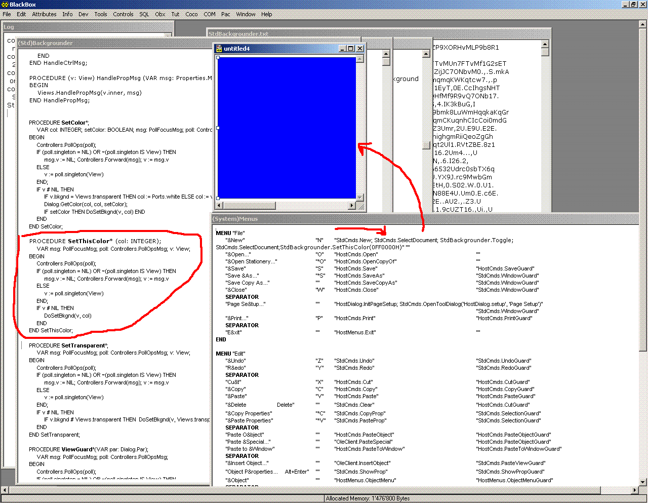The width and height of the screenshot is (648, 503).
Task: Open the Attributes menu
Action: pos(44,14)
